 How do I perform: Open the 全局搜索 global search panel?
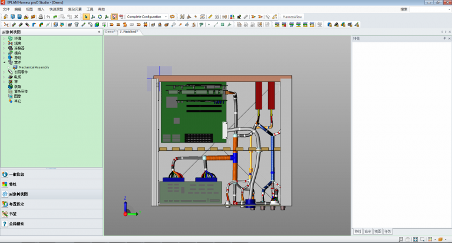(x=17, y=224)
